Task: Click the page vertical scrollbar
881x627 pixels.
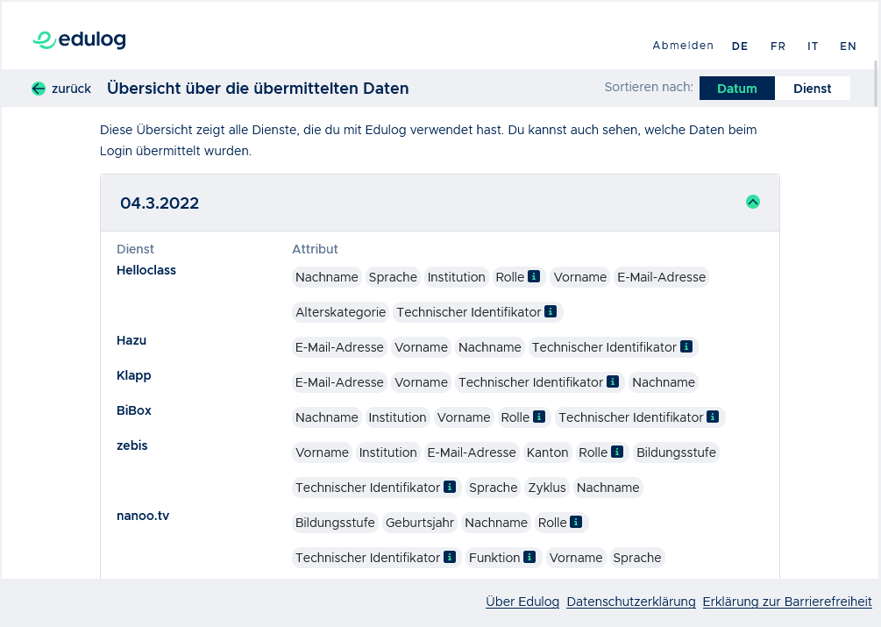Action: coord(876,83)
